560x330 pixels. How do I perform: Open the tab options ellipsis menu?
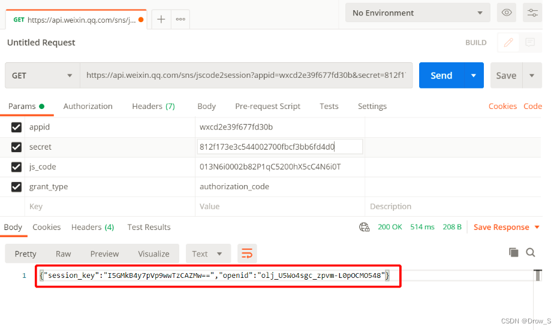pyautogui.click(x=180, y=19)
